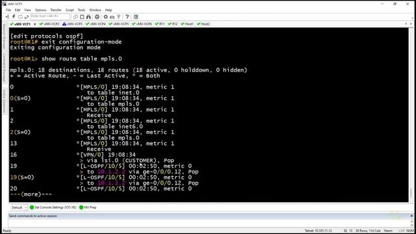Screen dimensions: 416x234
Task: Close the vMX-VCP1 tab with its x
Action: (x=34, y=24)
